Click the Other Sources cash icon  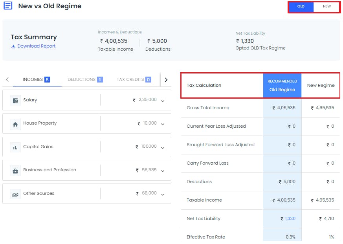point(15,194)
